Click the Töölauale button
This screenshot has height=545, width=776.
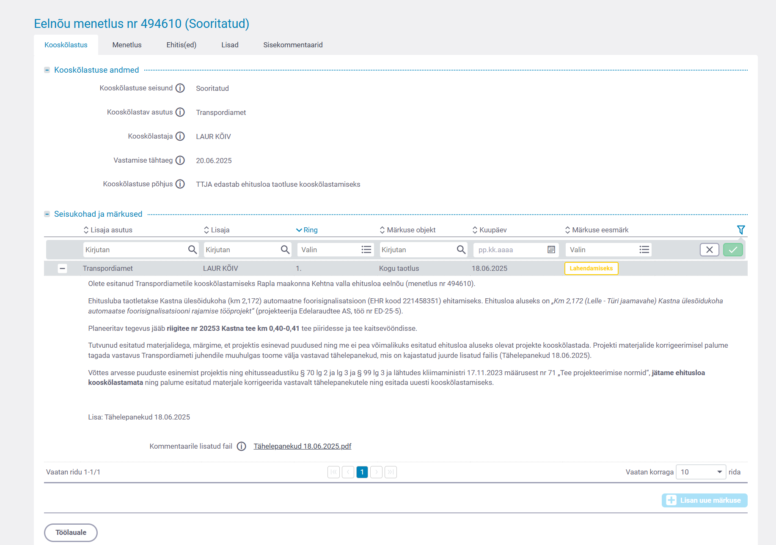click(71, 532)
